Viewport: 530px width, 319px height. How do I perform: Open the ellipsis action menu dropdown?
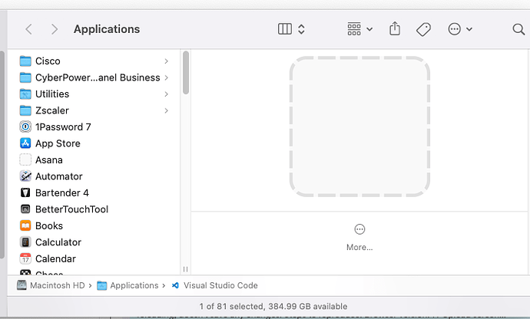(459, 29)
